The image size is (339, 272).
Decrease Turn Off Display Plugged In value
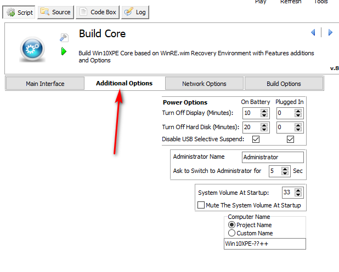click(298, 115)
